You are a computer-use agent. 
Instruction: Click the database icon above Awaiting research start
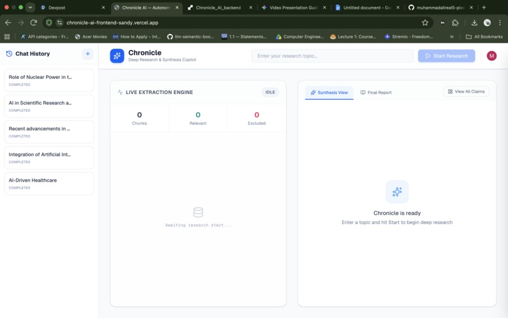(198, 212)
